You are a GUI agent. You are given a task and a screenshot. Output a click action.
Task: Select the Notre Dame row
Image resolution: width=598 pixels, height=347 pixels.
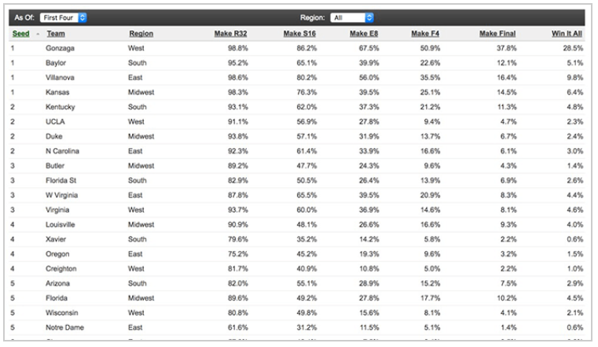coord(64,327)
